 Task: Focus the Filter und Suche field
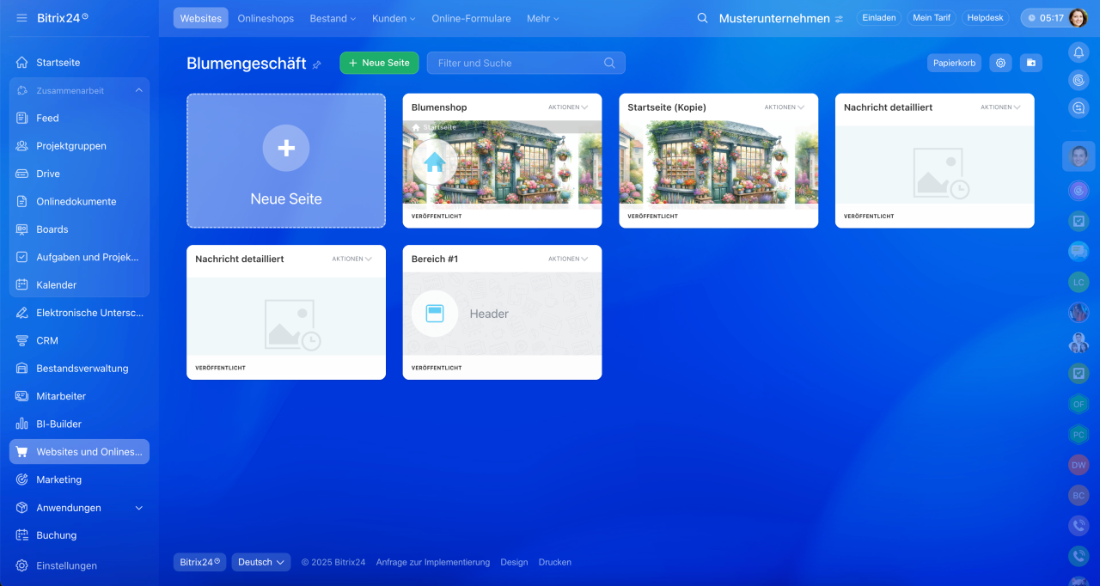coord(526,63)
